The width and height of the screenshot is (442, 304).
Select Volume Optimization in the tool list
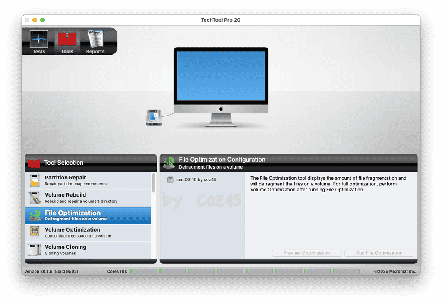tap(88, 232)
